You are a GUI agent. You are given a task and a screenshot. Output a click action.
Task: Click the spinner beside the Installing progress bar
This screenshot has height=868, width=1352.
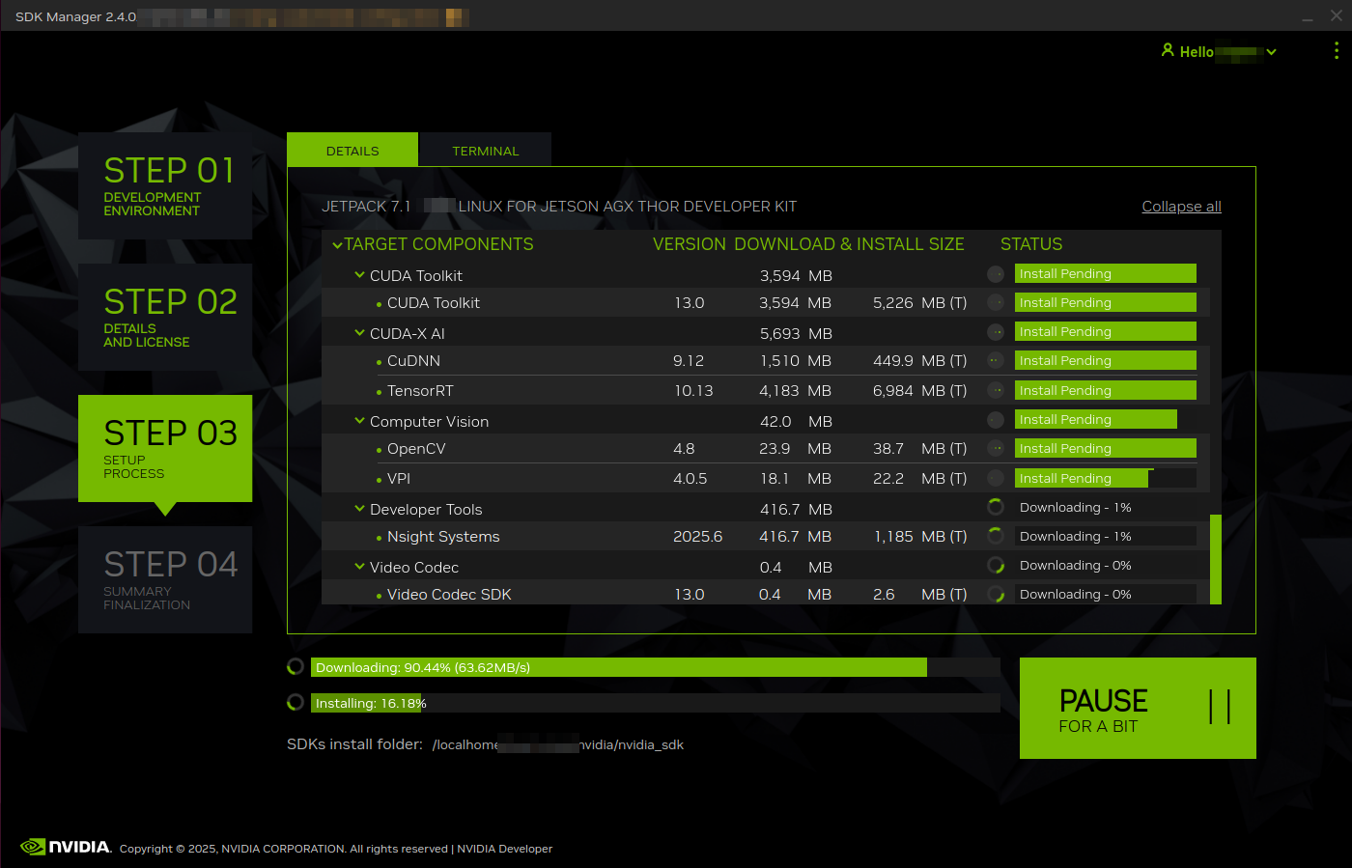coord(295,702)
